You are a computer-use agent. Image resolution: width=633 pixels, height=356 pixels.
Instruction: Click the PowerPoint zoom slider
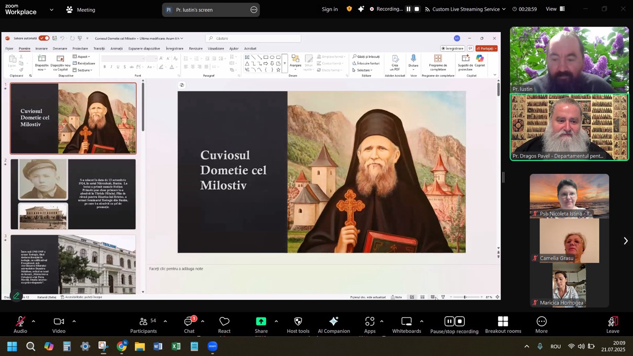[465, 297]
